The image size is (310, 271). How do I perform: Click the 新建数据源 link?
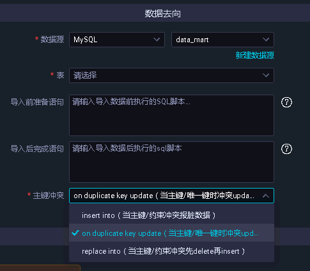(x=254, y=56)
